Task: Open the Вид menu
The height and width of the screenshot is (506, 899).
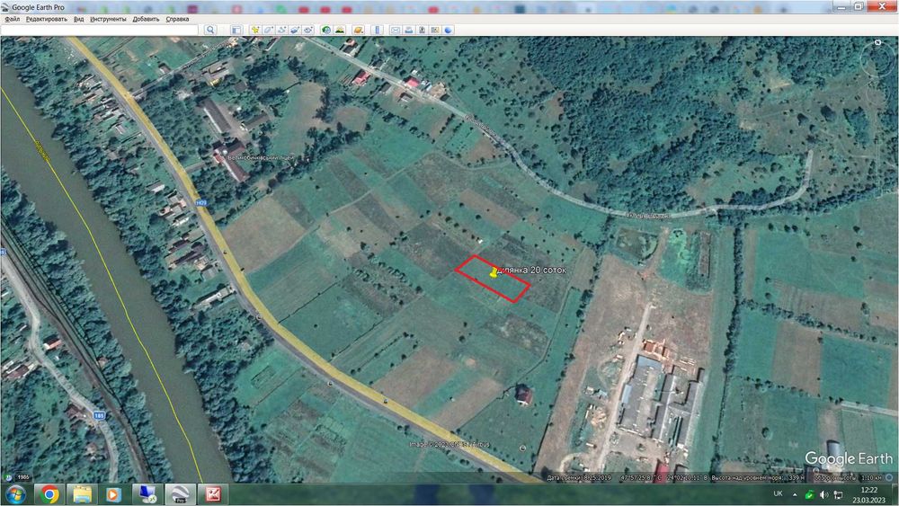Action: click(x=78, y=19)
